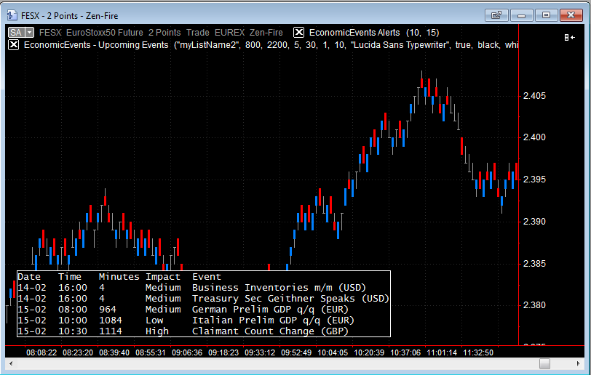Click the Date column header in events table

click(29, 277)
